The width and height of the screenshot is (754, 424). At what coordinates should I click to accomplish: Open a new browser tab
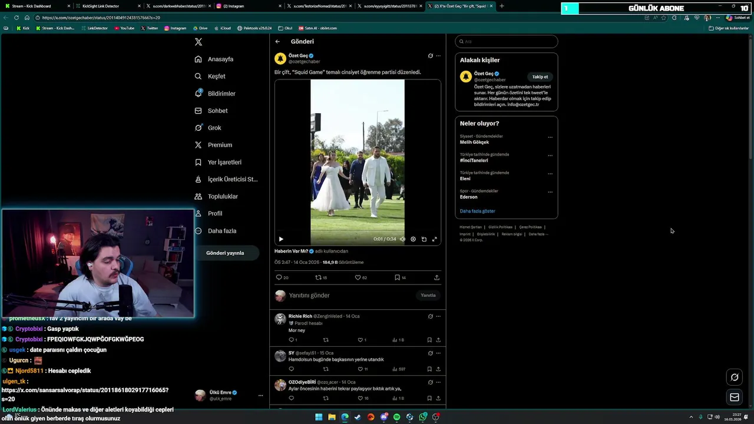coord(502,6)
